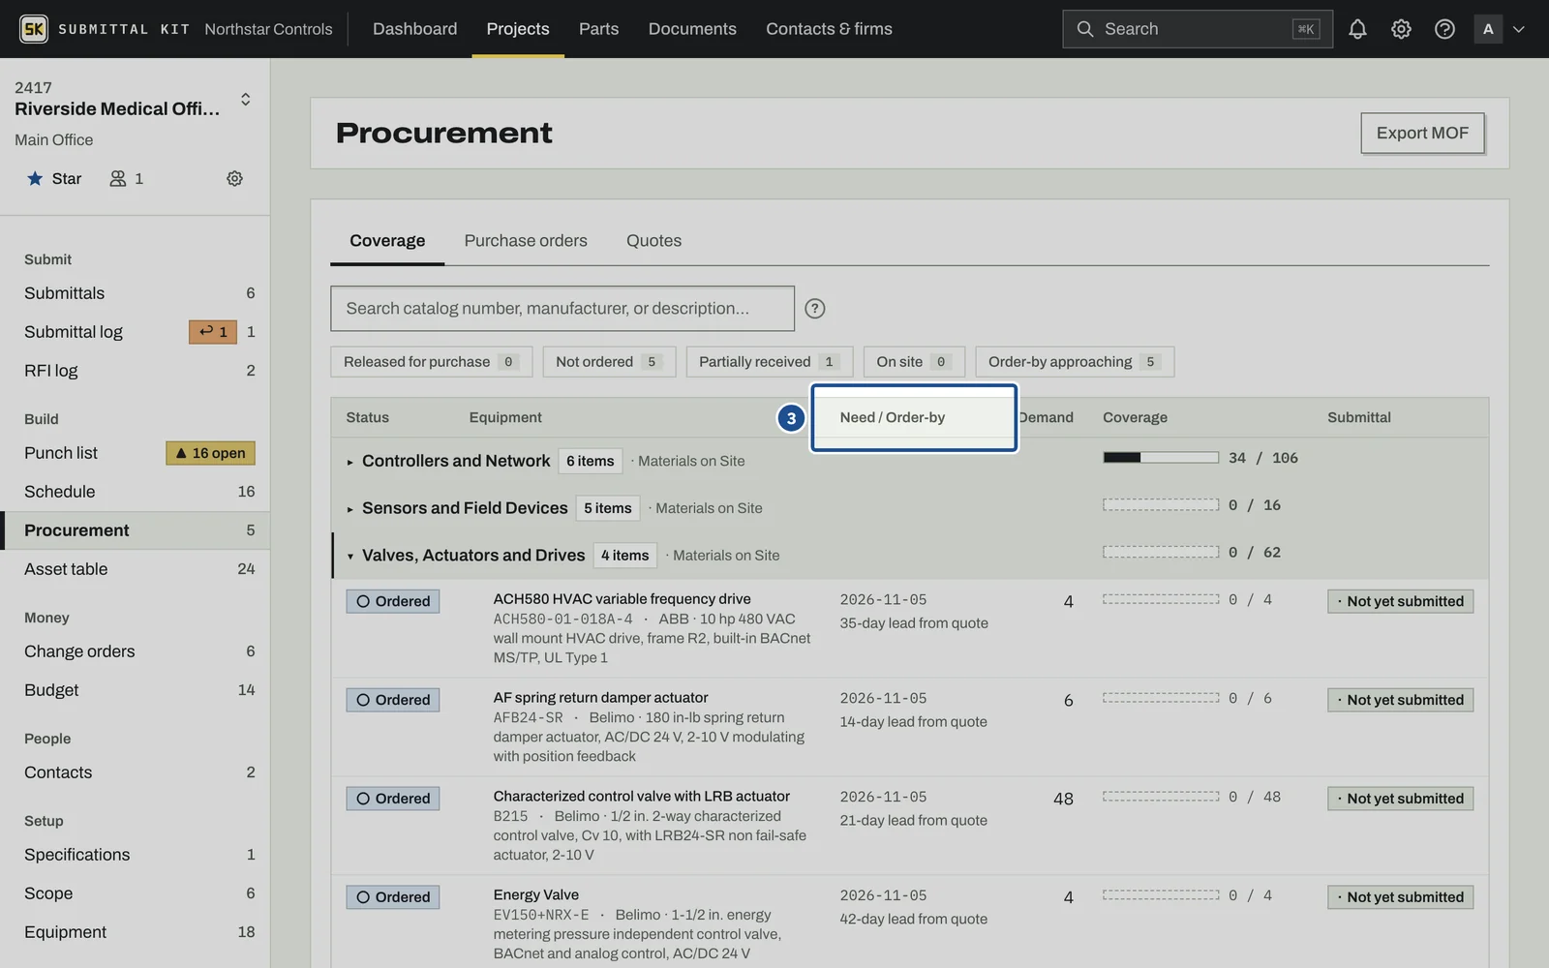Star the Riverside Medical project

tap(54, 178)
